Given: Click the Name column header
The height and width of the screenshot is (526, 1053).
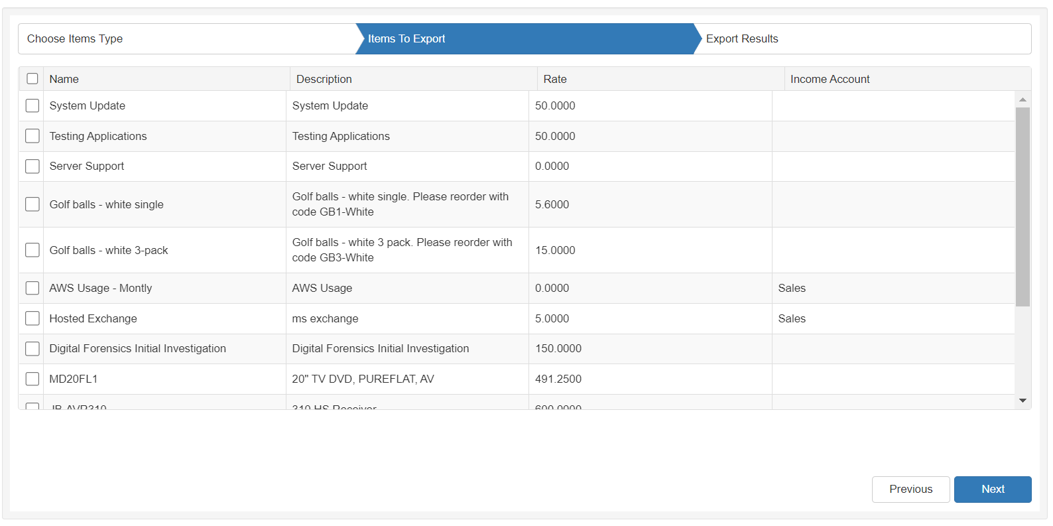Looking at the screenshot, I should [x=64, y=79].
